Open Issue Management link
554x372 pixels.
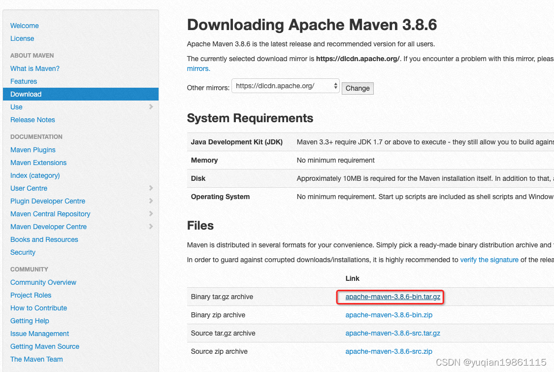pyautogui.click(x=39, y=334)
